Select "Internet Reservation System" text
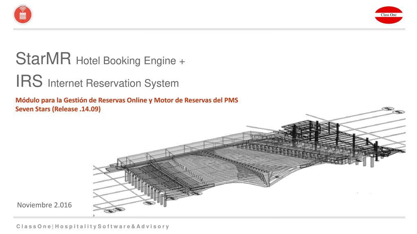The image size is (417, 234). pyautogui.click(x=113, y=83)
